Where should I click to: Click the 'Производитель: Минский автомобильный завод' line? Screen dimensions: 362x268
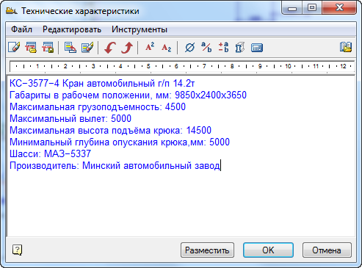click(115, 166)
